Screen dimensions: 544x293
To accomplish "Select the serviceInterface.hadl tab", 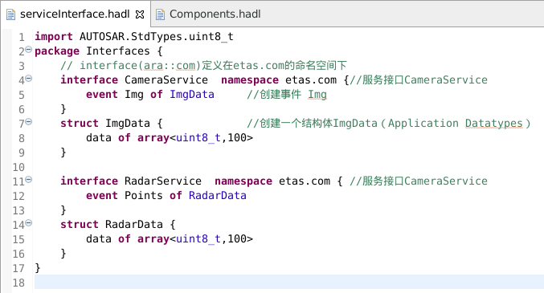I will coord(75,14).
